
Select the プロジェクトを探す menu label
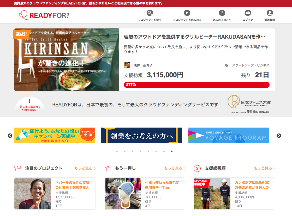[150, 20]
